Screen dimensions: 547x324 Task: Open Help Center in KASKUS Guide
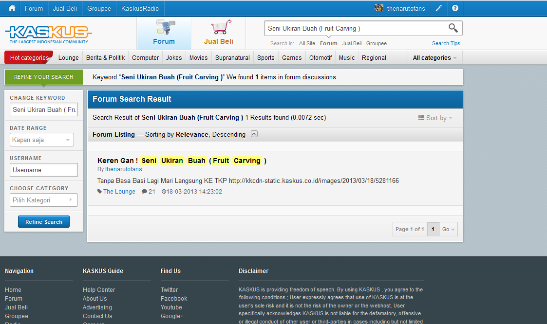(99, 290)
